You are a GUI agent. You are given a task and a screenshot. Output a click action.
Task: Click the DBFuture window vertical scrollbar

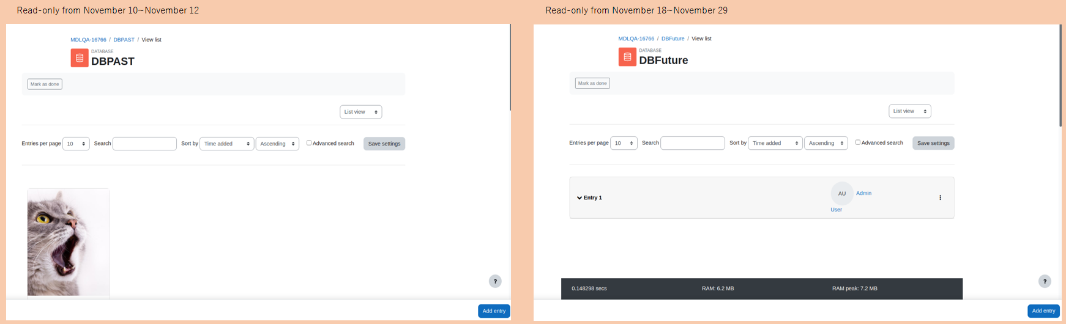pyautogui.click(x=1060, y=75)
